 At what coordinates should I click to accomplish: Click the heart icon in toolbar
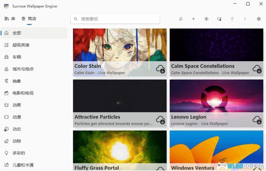(232, 19)
